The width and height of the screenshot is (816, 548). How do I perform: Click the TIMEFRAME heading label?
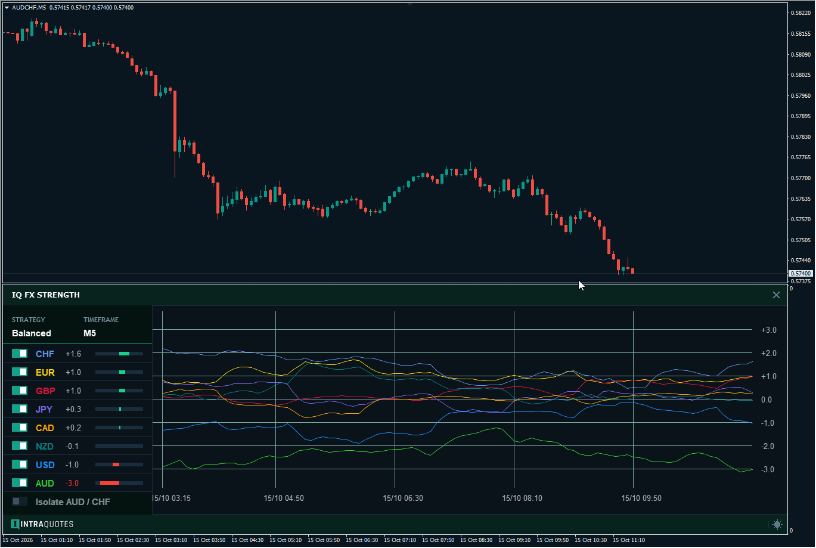pos(101,320)
